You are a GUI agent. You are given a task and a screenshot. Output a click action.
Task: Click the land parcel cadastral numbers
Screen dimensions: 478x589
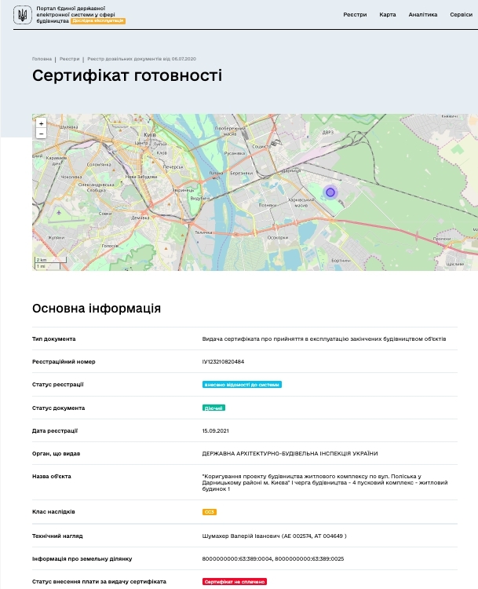pos(273,558)
